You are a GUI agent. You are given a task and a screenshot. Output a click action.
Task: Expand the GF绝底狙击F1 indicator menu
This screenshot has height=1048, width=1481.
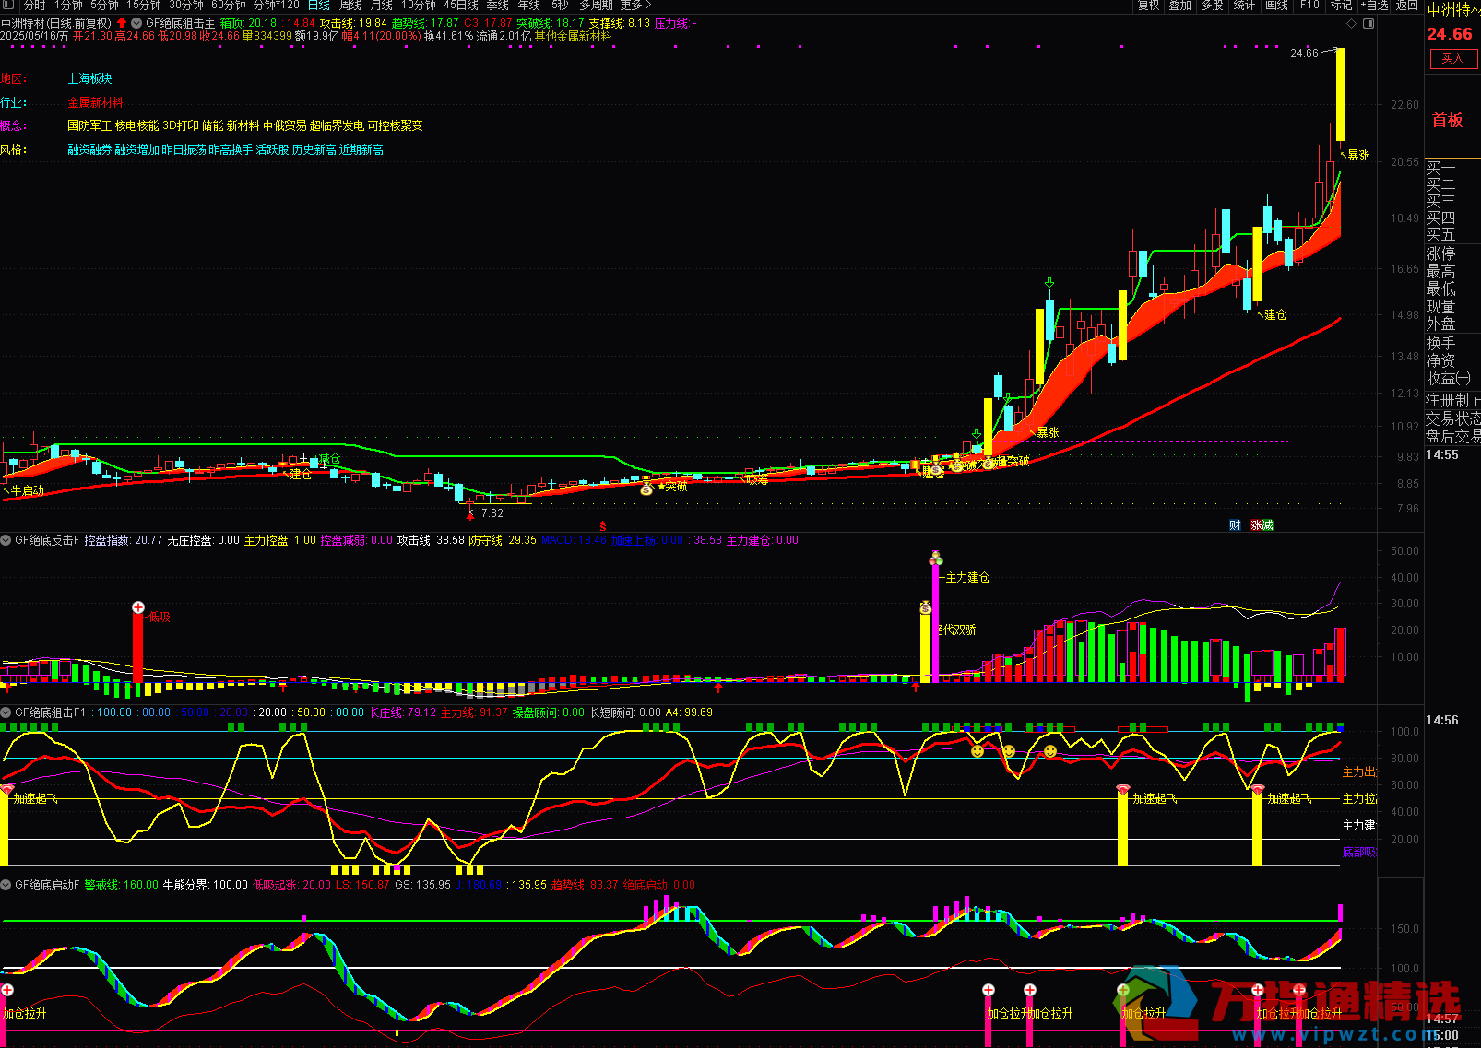coord(6,712)
